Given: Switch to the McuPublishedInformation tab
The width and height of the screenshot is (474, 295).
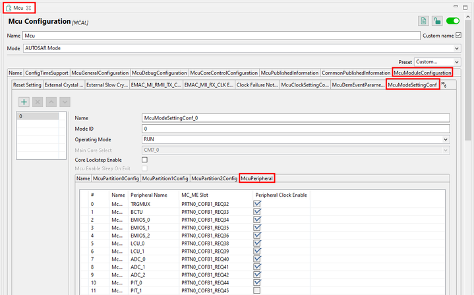Looking at the screenshot, I should pyautogui.click(x=289, y=73).
